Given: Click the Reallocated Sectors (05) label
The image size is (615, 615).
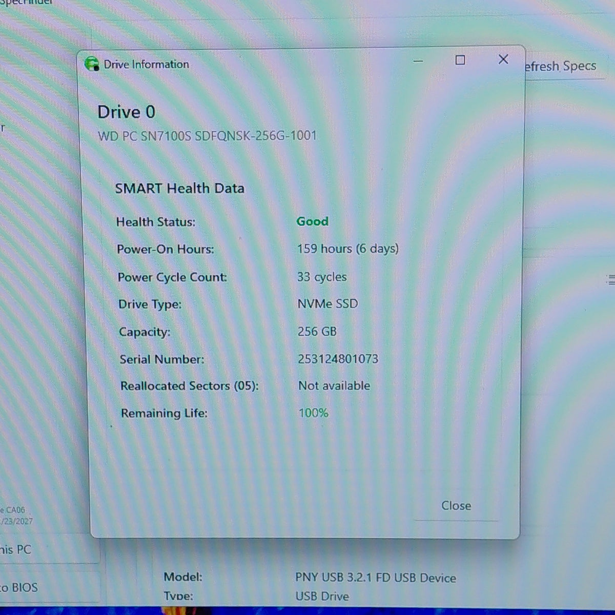Looking at the screenshot, I should (x=190, y=386).
